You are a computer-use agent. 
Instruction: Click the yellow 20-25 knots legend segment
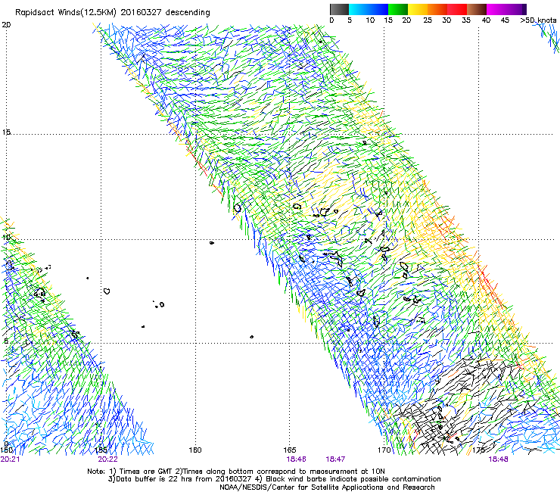pos(418,9)
